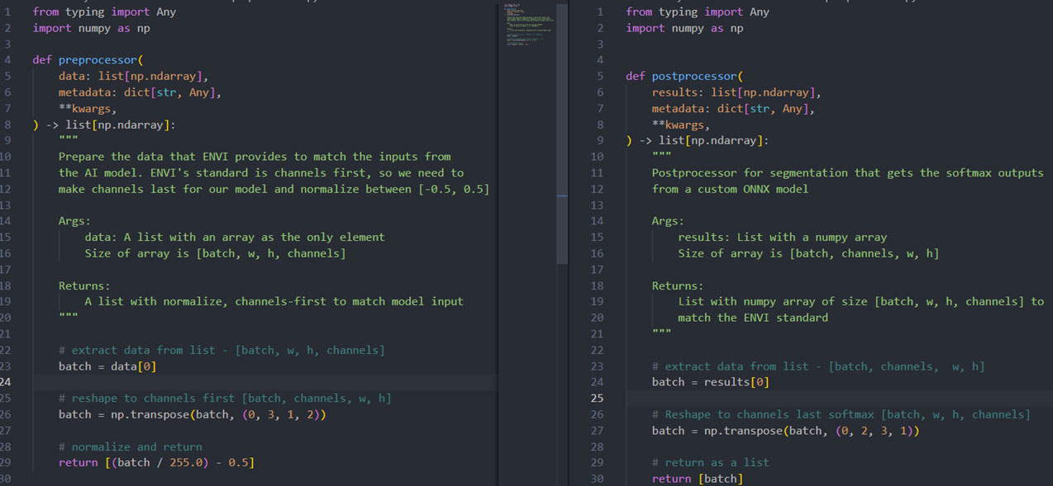This screenshot has height=486, width=1053.
Task: Click the left editor's vertical scrollbar
Action: 562,132
